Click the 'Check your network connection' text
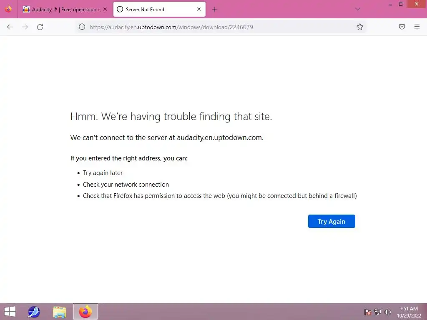The width and height of the screenshot is (427, 320). (126, 185)
